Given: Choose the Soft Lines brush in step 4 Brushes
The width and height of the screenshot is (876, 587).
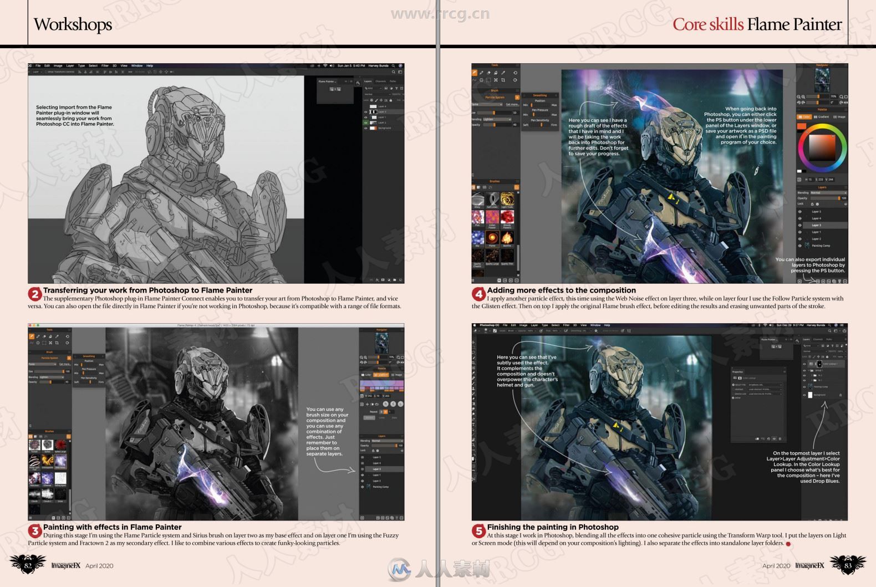Looking at the screenshot, I should coord(492,200).
